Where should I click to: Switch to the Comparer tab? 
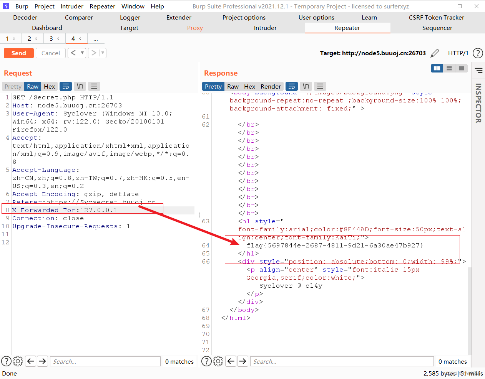point(79,17)
